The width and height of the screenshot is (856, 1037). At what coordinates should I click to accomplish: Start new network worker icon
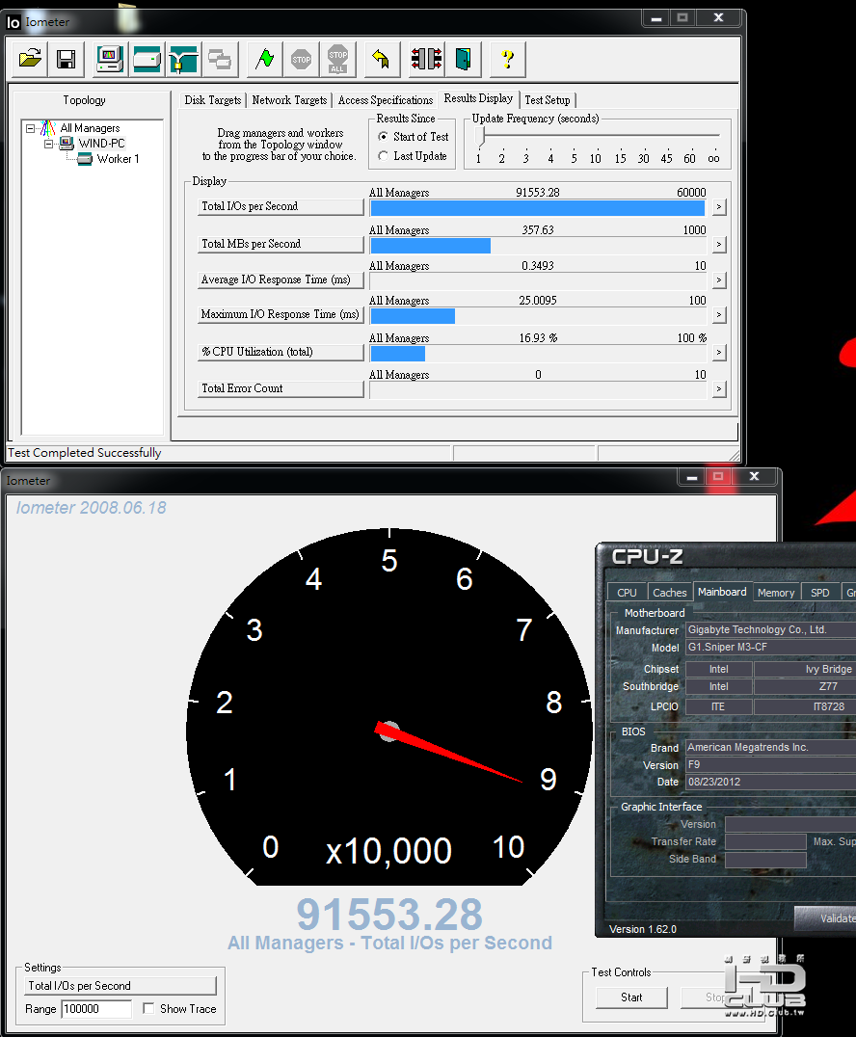point(183,60)
